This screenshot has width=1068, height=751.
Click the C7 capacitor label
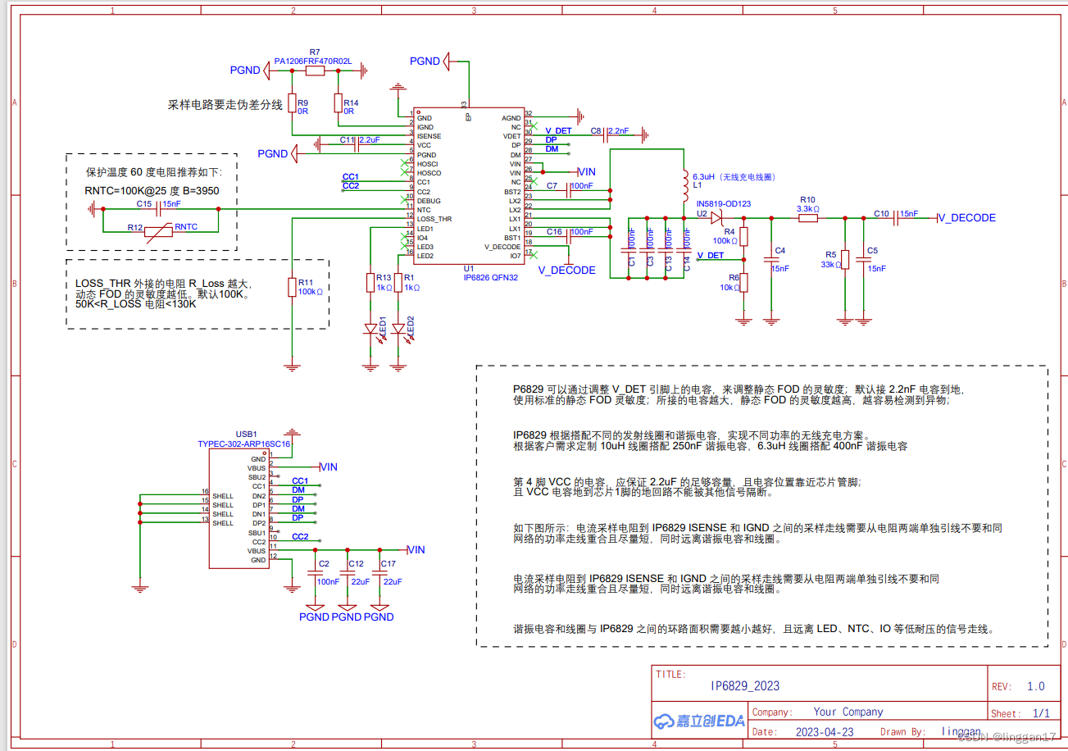[x=552, y=186]
